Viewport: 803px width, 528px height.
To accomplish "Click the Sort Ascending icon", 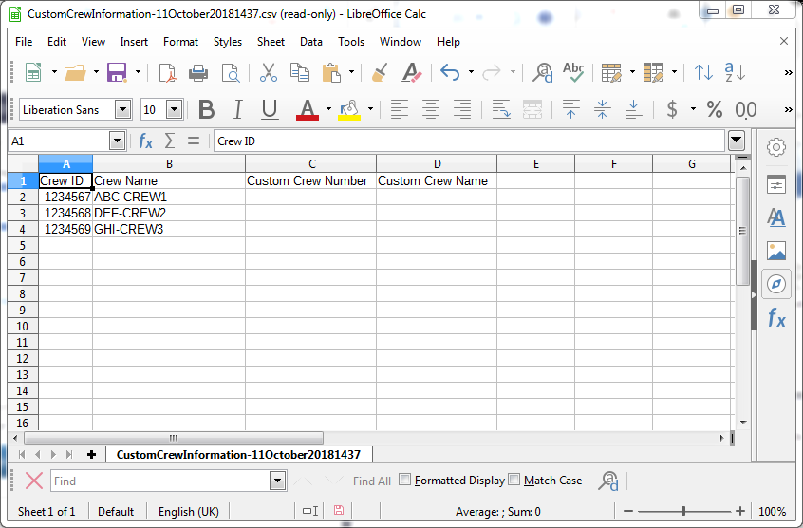I will tap(703, 72).
